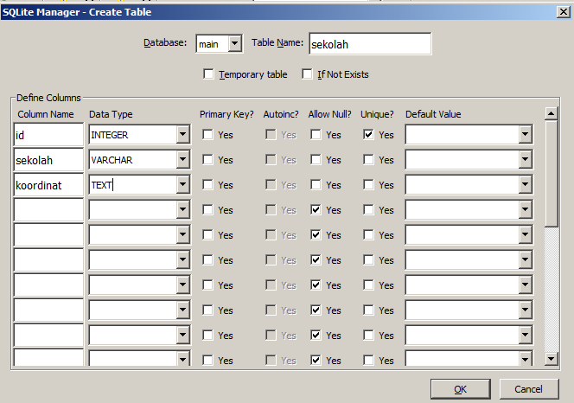The height and width of the screenshot is (403, 574).
Task: Open the Default Value dropdown for id
Action: (x=526, y=134)
